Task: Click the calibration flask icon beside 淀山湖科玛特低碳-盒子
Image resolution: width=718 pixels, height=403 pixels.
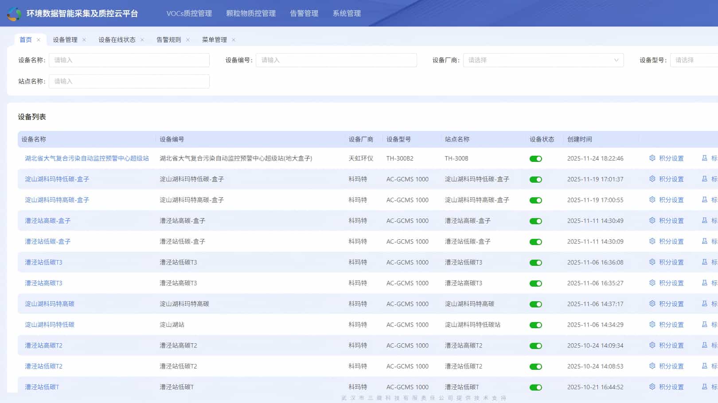Action: click(705, 179)
